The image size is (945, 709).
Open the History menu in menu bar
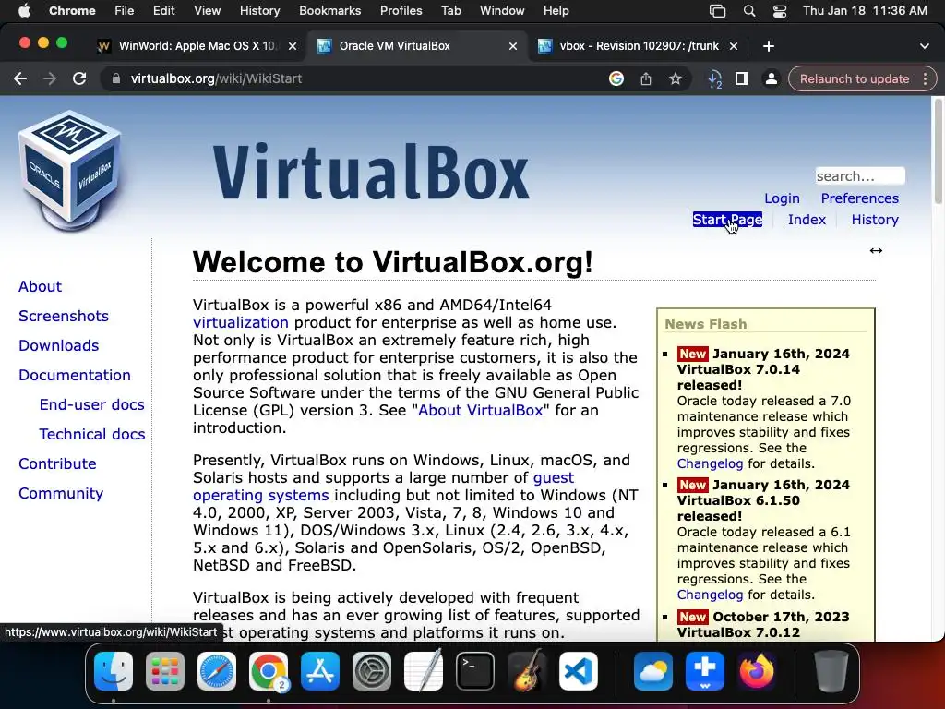point(259,11)
